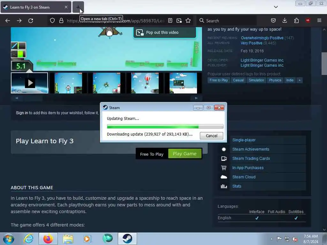Open the Windows Start menu
Image resolution: width=327 pixels, height=245 pixels.
tap(9, 239)
